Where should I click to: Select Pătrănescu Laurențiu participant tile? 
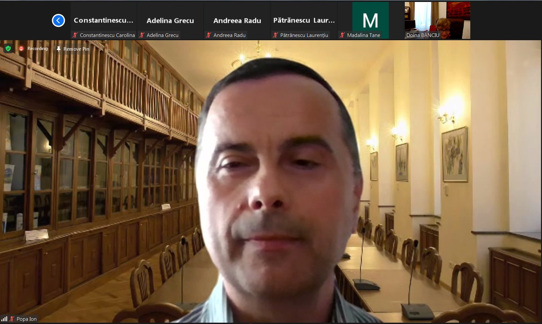pos(304,20)
